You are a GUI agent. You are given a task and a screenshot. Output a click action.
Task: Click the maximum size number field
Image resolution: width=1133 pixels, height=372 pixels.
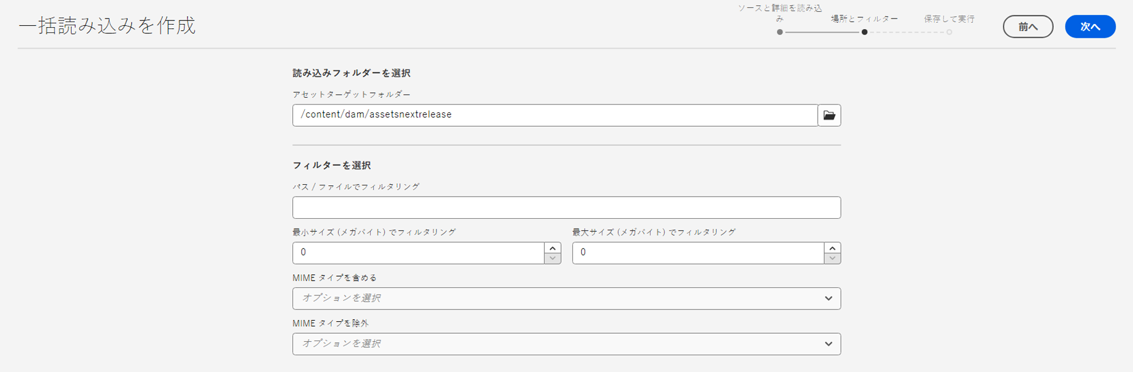pyautogui.click(x=698, y=253)
